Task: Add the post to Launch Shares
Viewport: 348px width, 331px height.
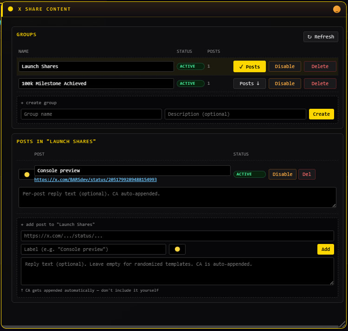Action: (x=325, y=250)
